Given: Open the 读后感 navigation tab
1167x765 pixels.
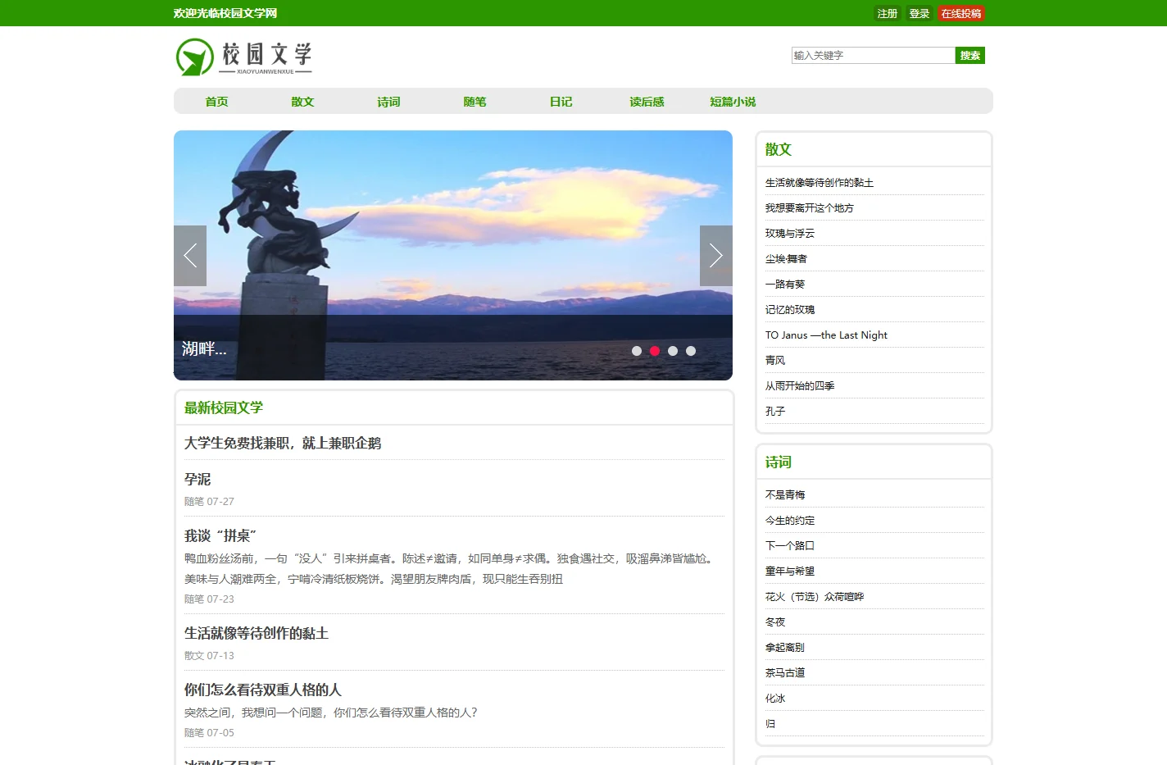Looking at the screenshot, I should [x=647, y=102].
